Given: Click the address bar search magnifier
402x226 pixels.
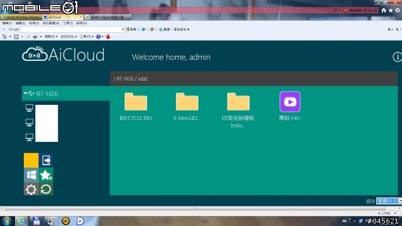Looking at the screenshot, I should [335, 10].
